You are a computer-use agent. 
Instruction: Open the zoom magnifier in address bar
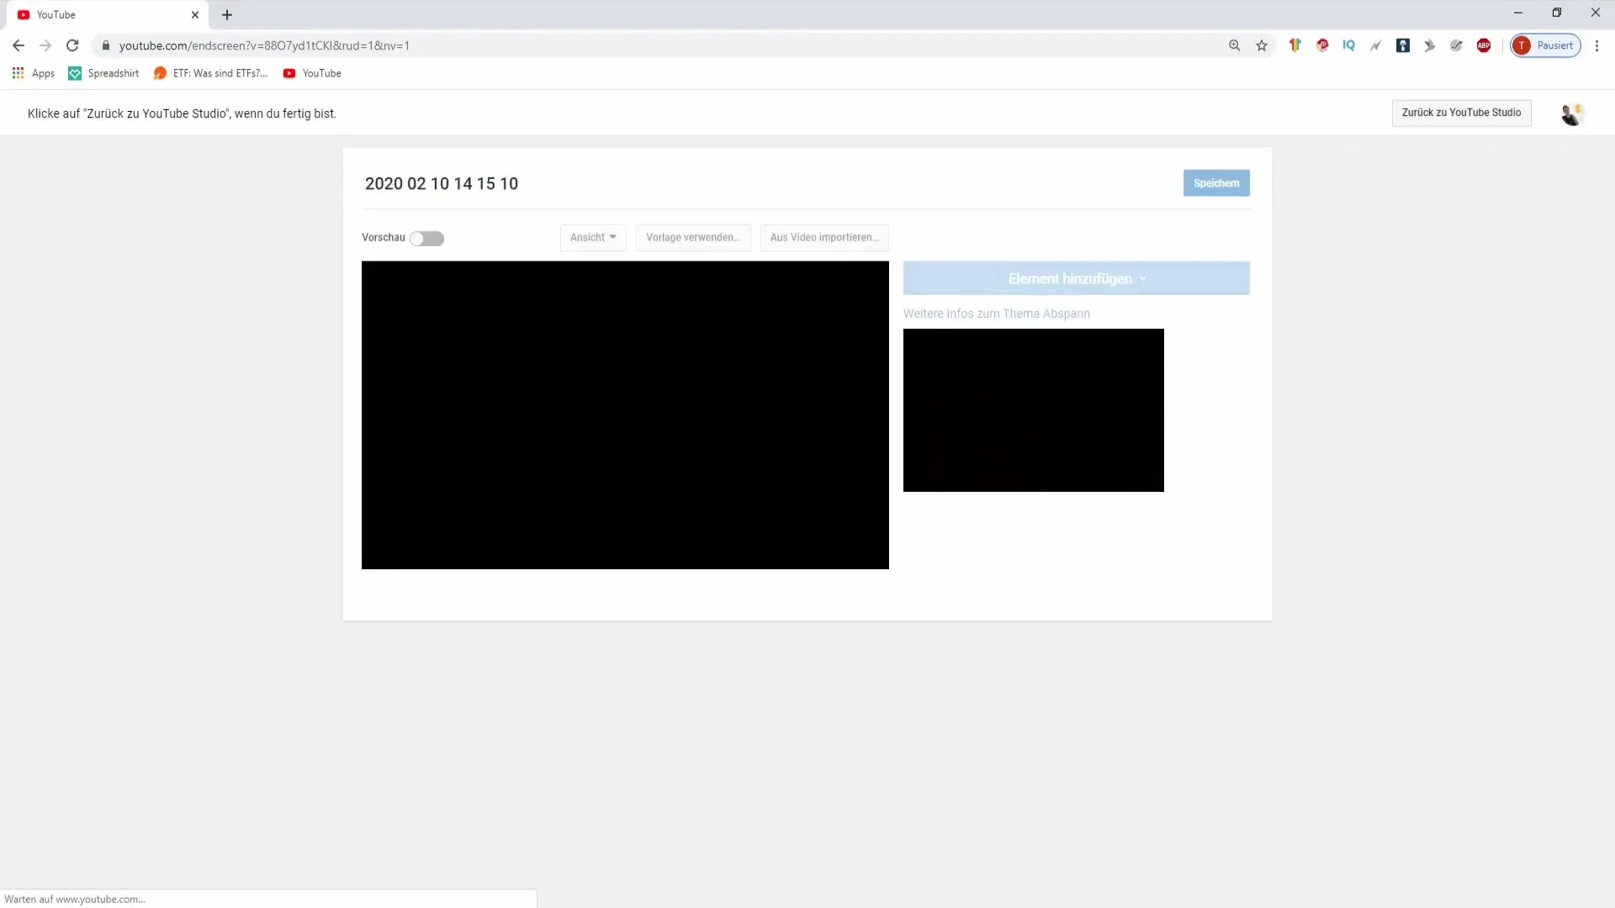click(x=1234, y=45)
